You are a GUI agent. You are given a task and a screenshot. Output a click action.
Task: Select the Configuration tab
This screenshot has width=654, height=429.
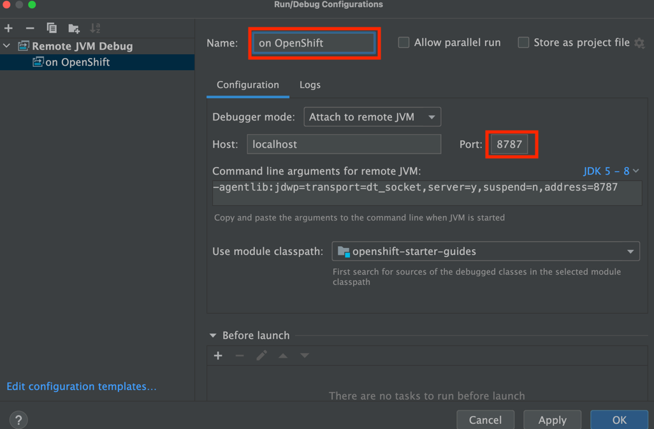pos(247,85)
